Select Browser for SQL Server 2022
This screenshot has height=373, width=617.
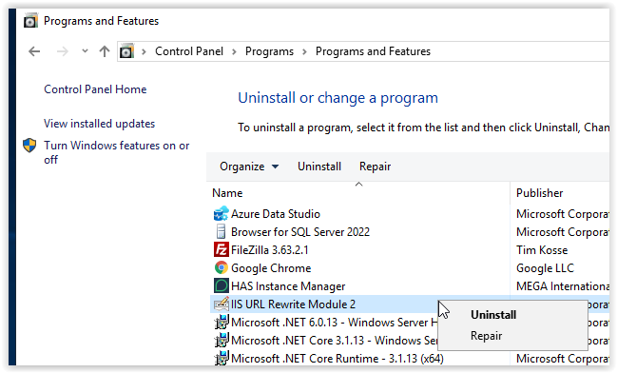(x=300, y=232)
